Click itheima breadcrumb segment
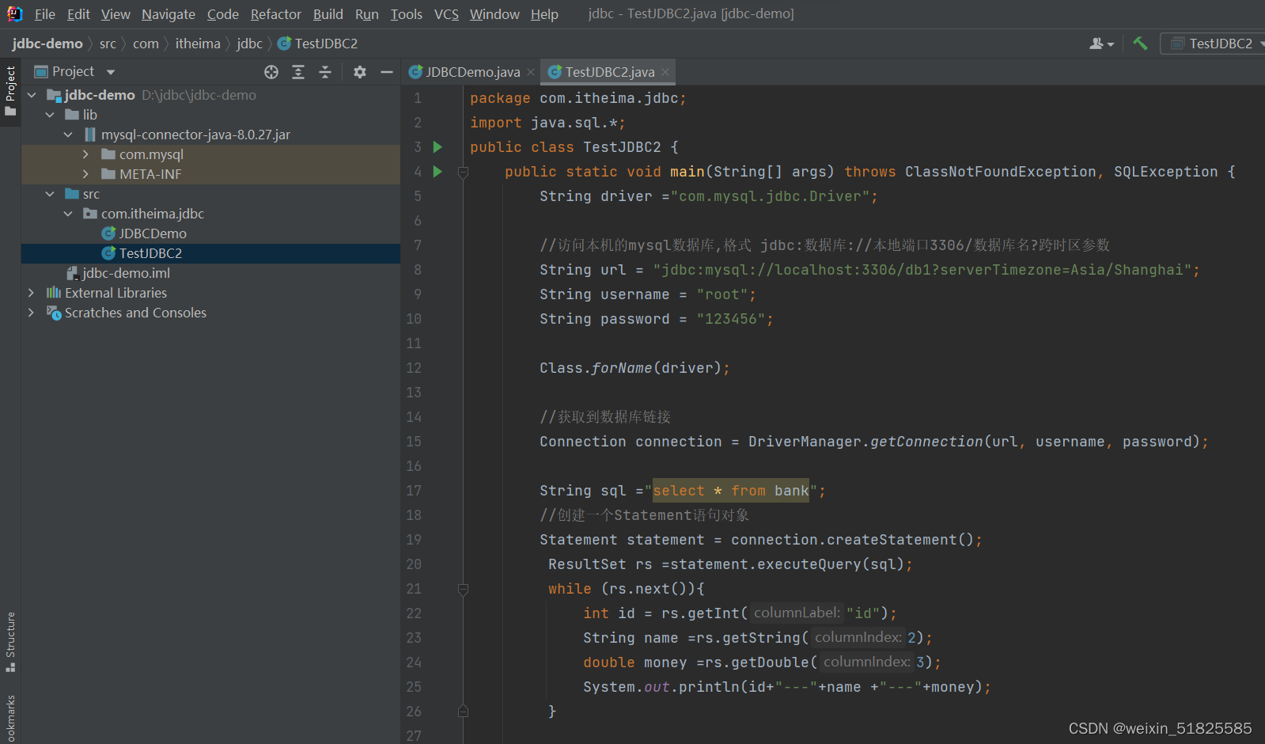 (x=198, y=44)
